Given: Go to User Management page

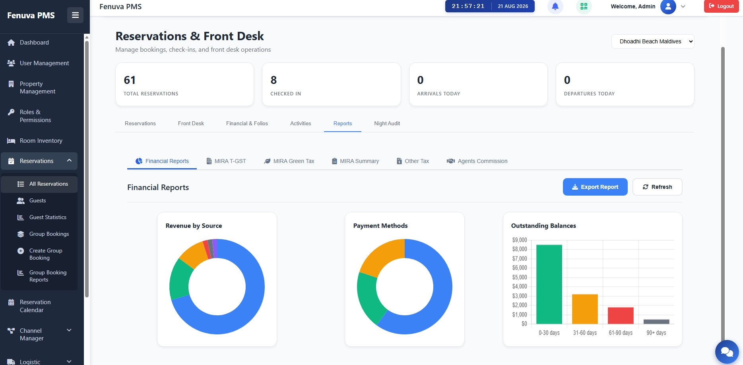Looking at the screenshot, I should [39, 63].
